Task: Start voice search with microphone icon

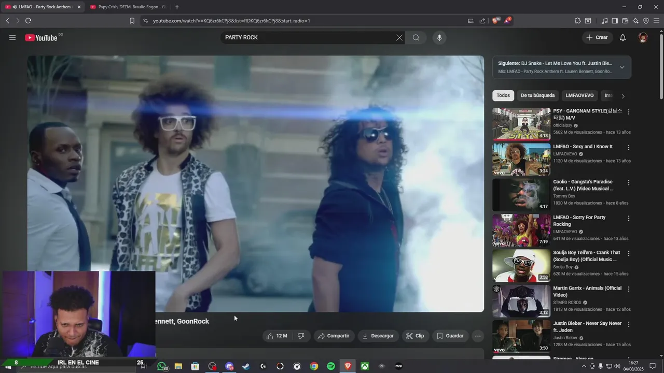Action: 439,37
